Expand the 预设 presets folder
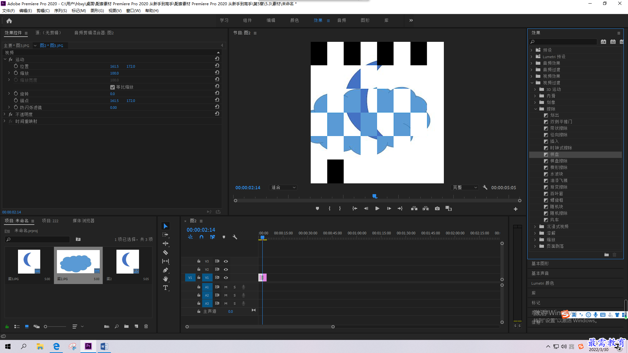Viewport: 628px width, 353px height. [x=532, y=50]
